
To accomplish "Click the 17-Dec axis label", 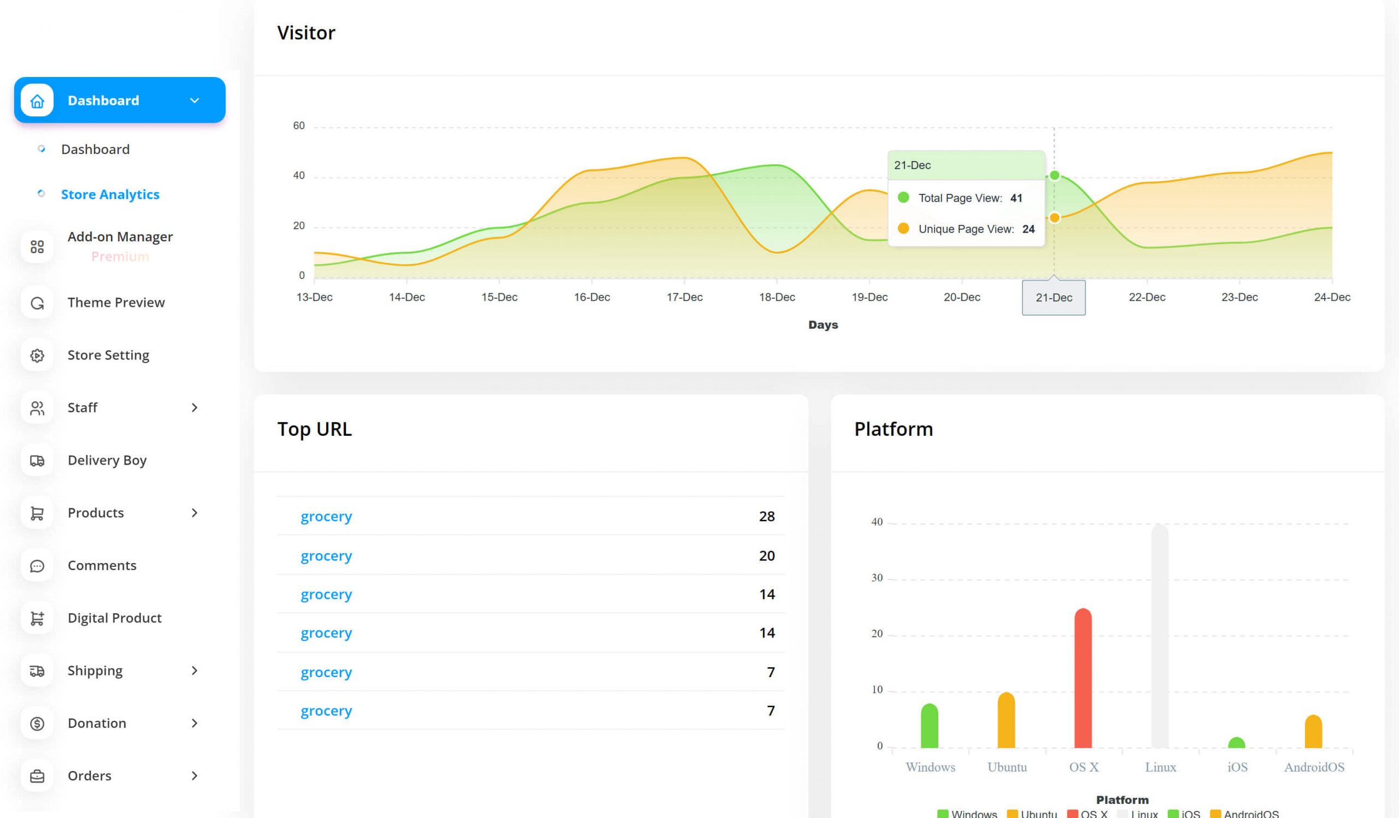I will coord(685,297).
